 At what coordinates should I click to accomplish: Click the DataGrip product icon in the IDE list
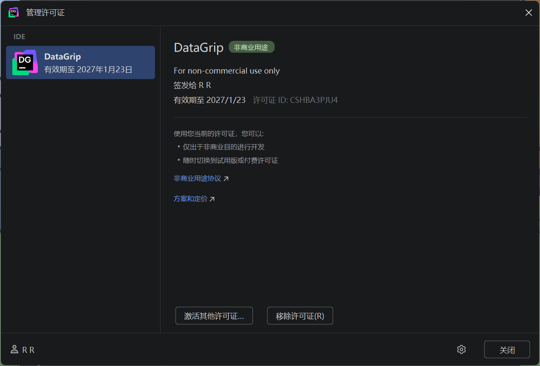click(x=25, y=62)
